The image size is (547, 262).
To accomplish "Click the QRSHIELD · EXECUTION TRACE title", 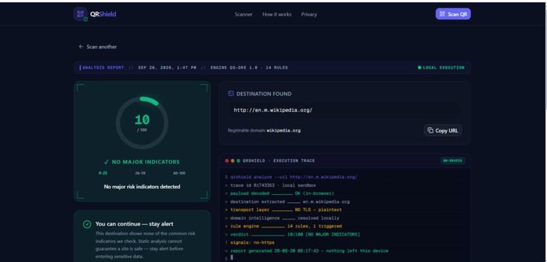I will tap(279, 161).
